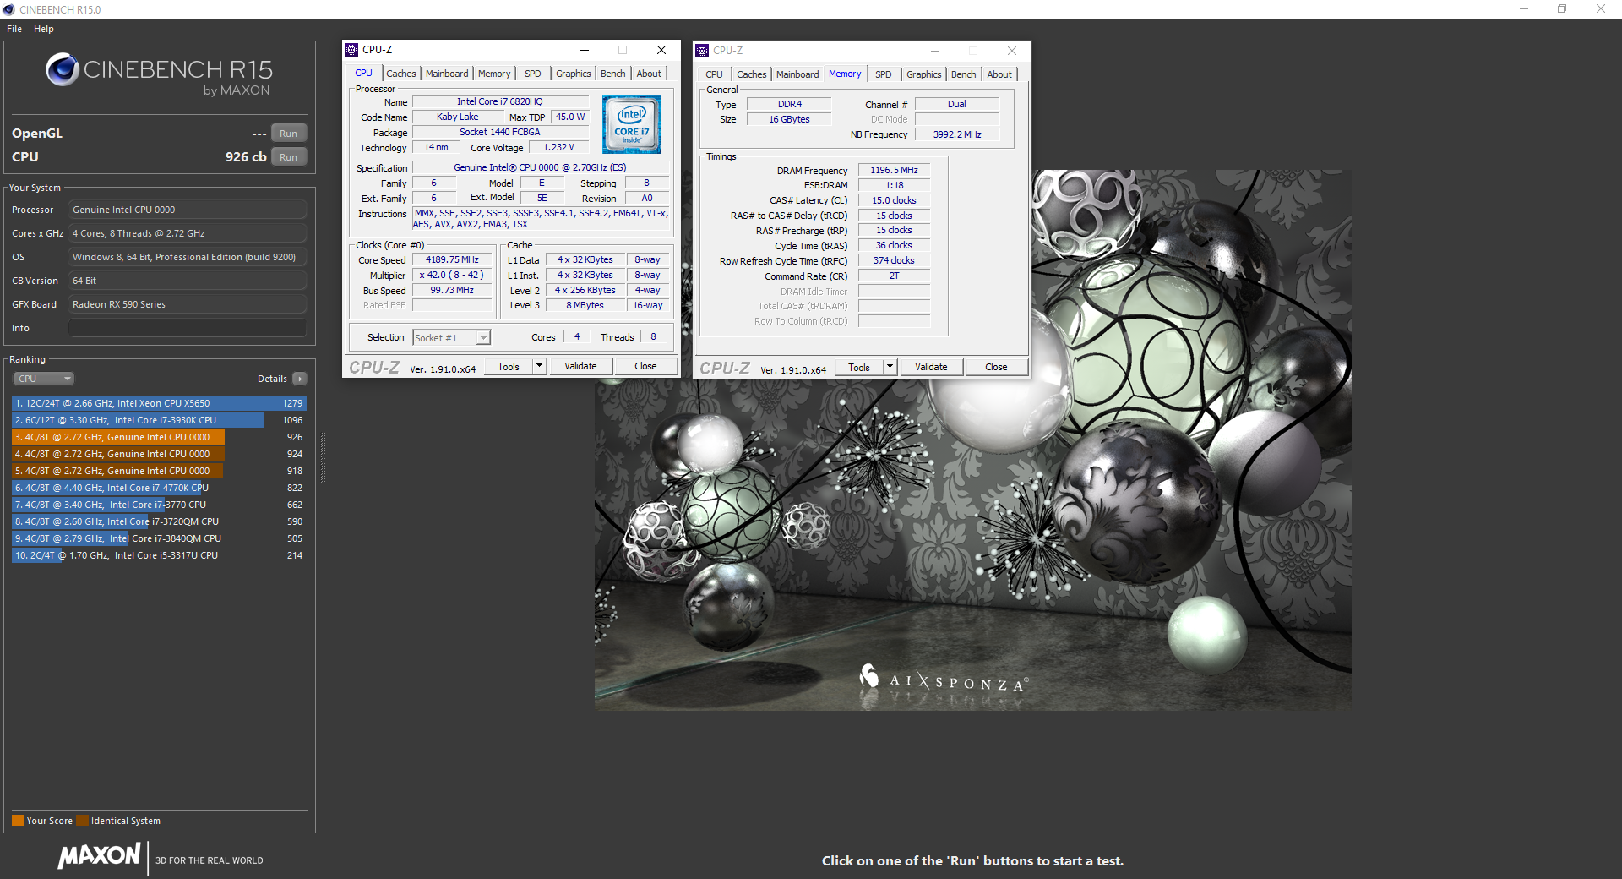Click Close button in right CPU-Z window
This screenshot has height=879, width=1622.
pyautogui.click(x=996, y=367)
